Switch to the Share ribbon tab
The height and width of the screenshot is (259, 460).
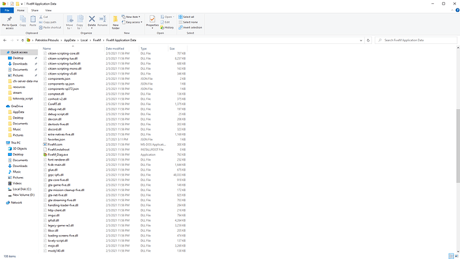pos(35,10)
